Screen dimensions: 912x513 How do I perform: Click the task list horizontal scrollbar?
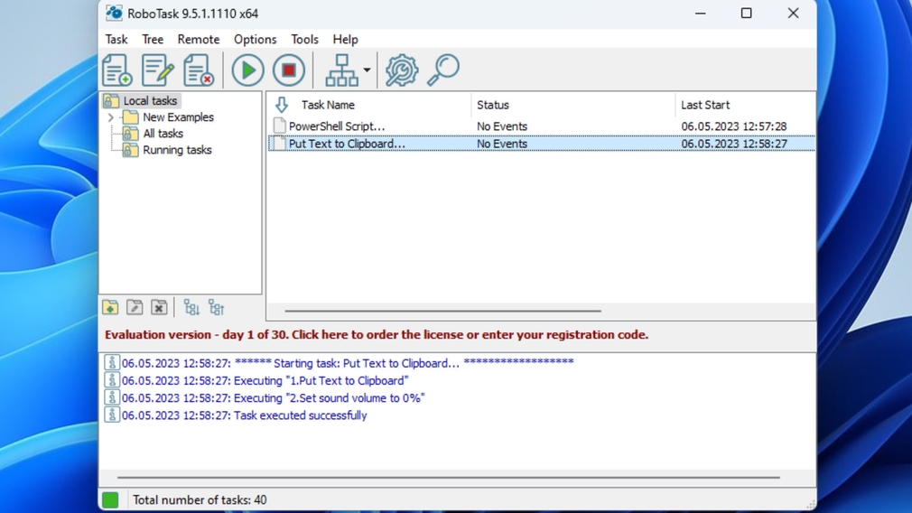(442, 311)
